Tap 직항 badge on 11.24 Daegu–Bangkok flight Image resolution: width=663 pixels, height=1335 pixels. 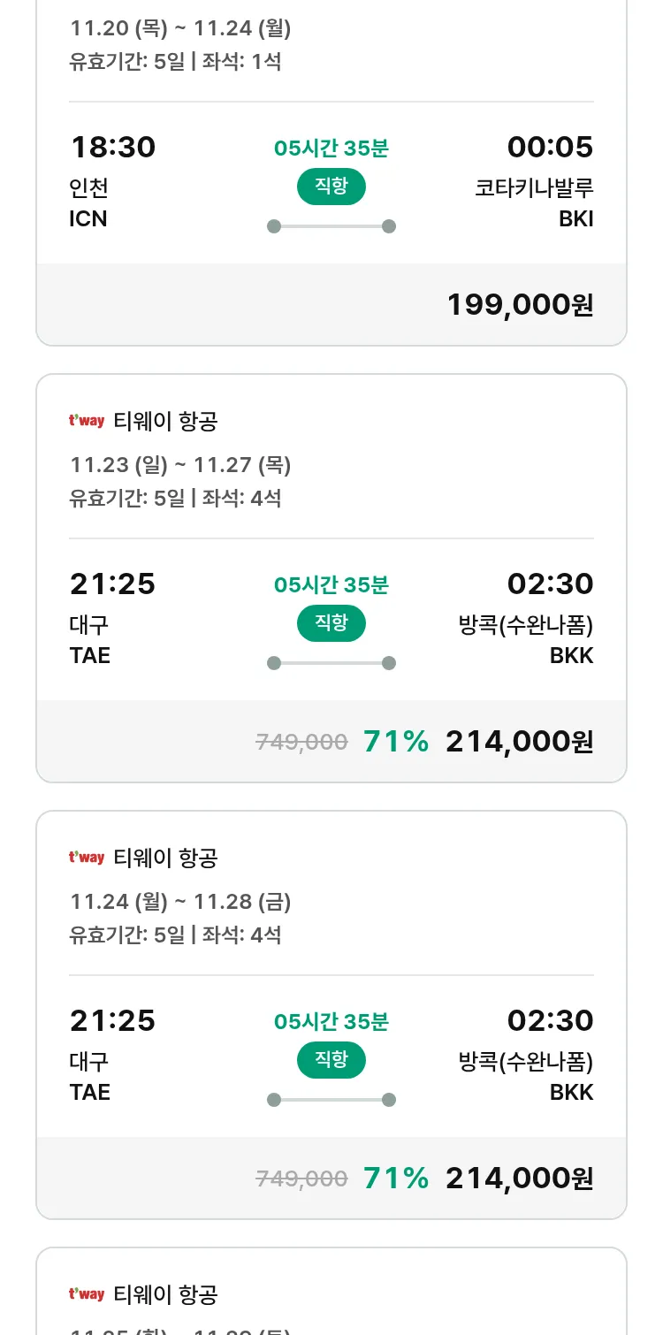331,1060
